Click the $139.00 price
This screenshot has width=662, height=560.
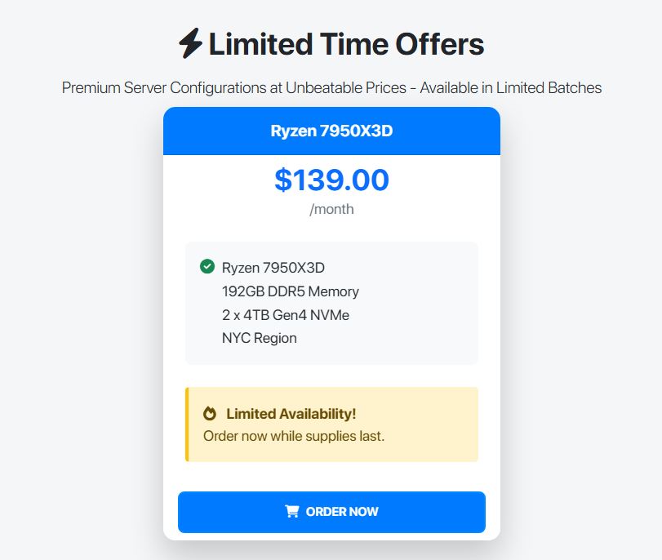pyautogui.click(x=331, y=180)
